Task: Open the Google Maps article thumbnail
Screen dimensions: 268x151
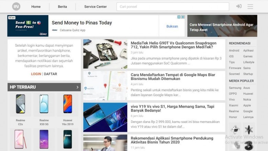Action: tap(105, 86)
